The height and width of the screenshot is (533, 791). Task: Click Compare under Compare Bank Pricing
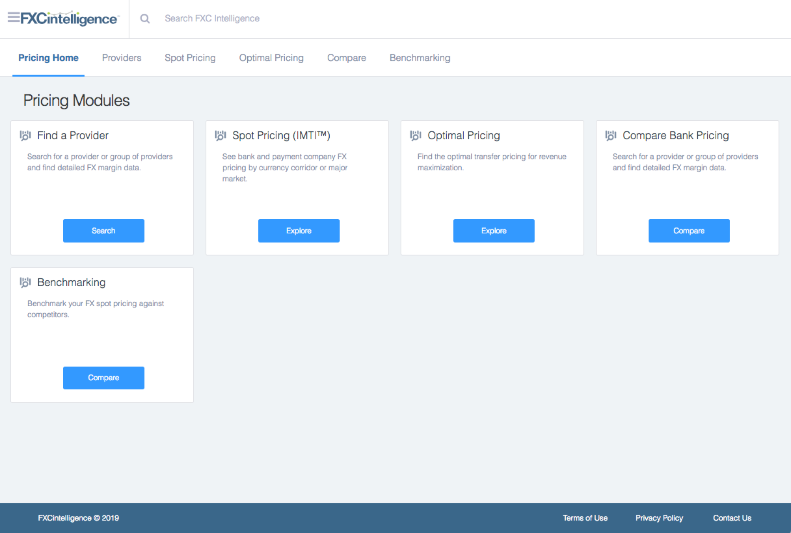point(689,231)
